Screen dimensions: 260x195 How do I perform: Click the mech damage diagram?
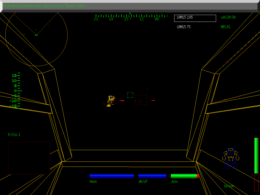[x=231, y=157]
